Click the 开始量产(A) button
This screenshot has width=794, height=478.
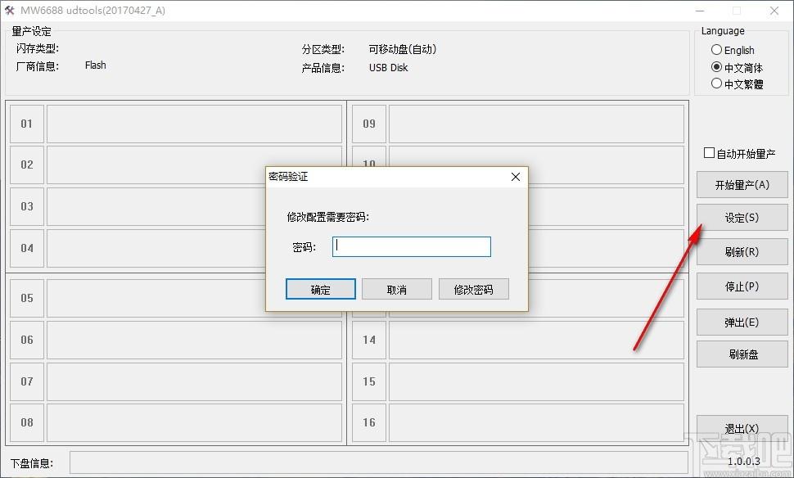click(x=742, y=185)
